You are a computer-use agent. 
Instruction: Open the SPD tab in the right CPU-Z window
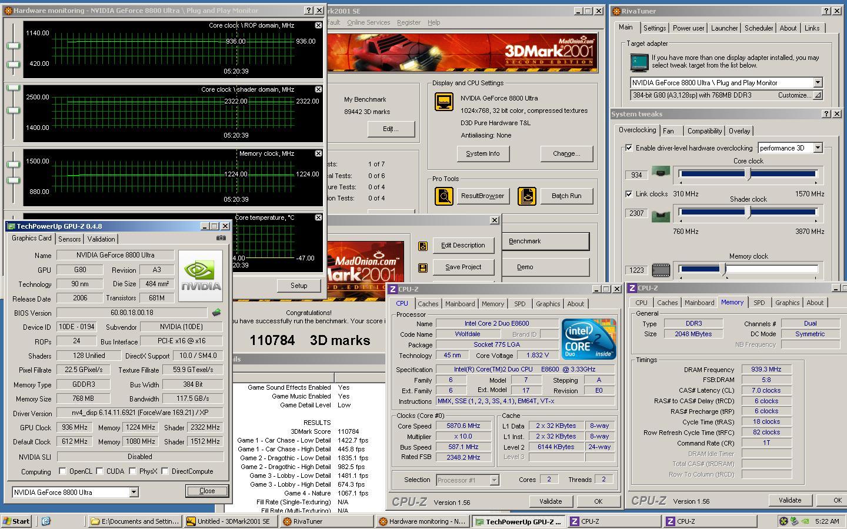pyautogui.click(x=759, y=303)
